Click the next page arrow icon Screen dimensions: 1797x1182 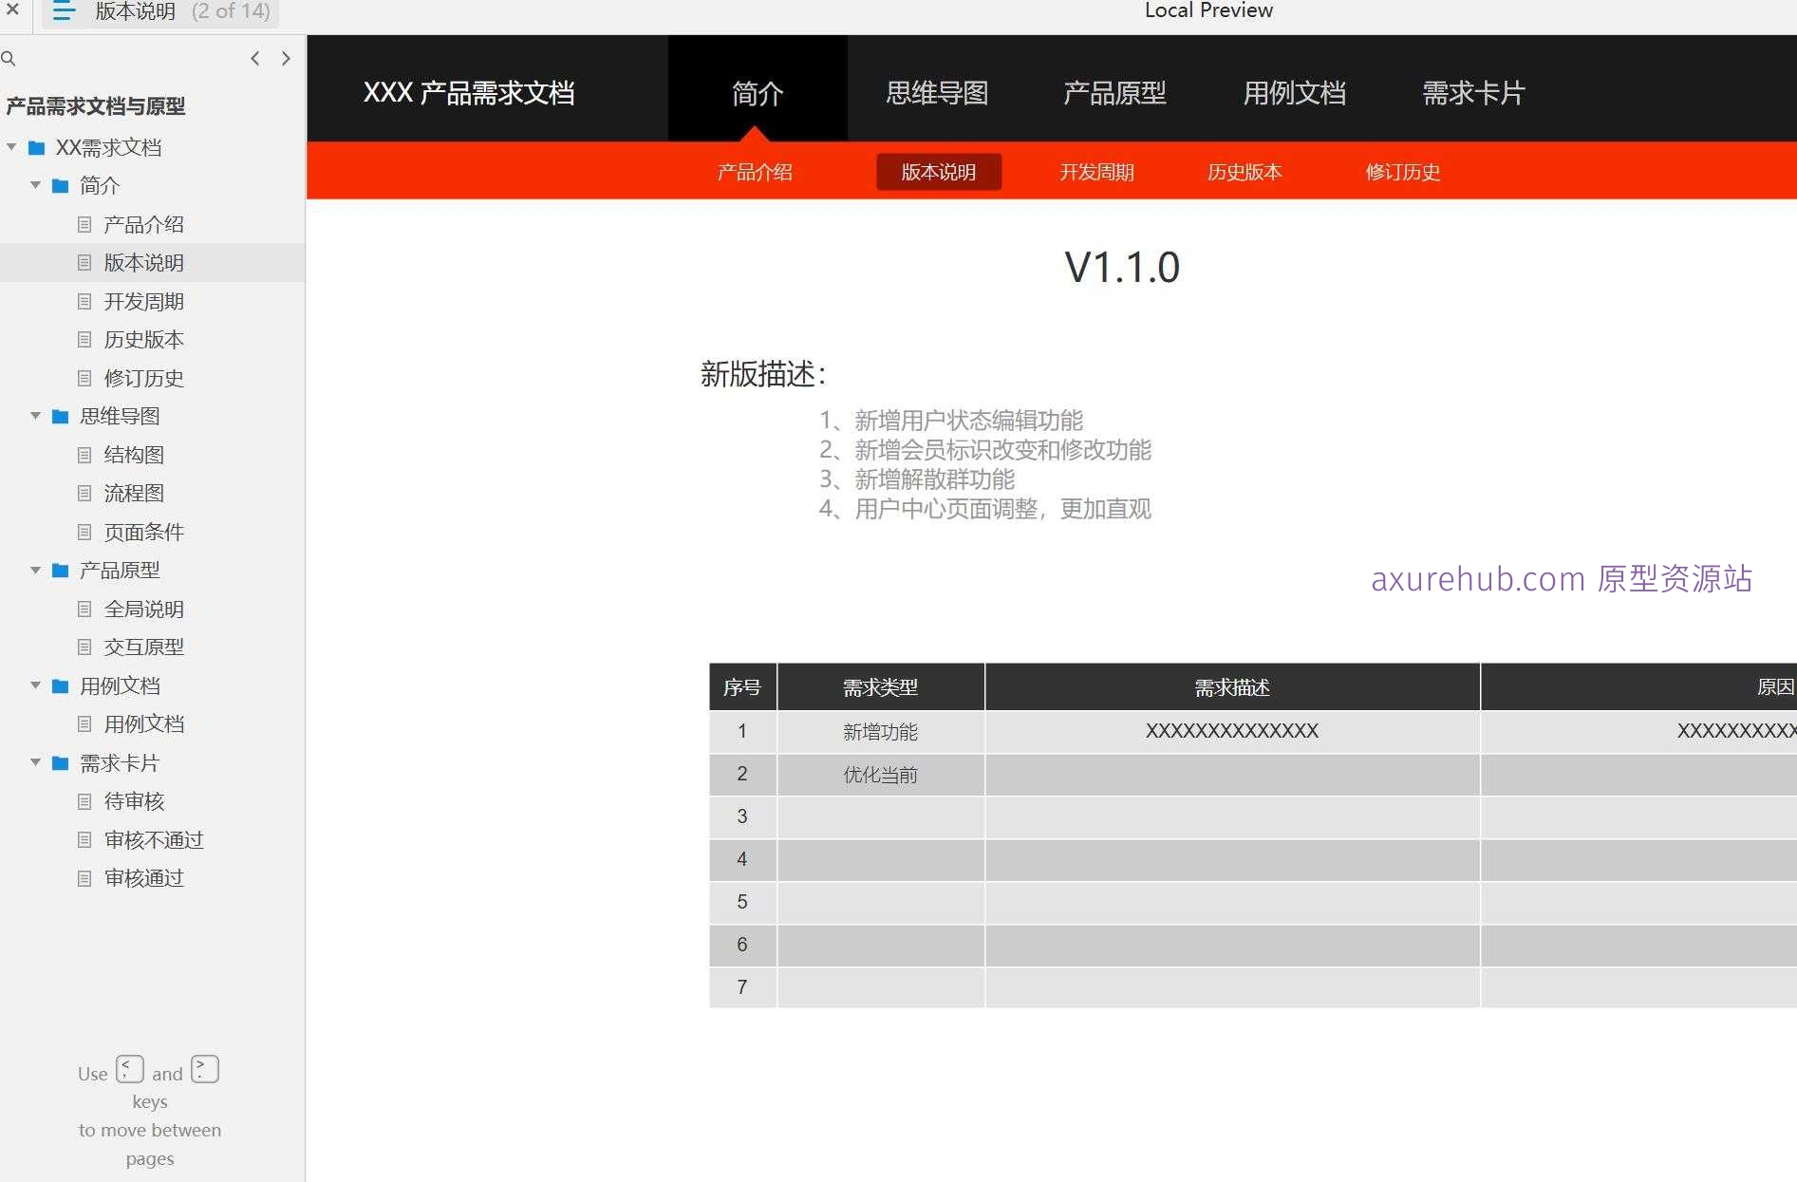[x=286, y=58]
